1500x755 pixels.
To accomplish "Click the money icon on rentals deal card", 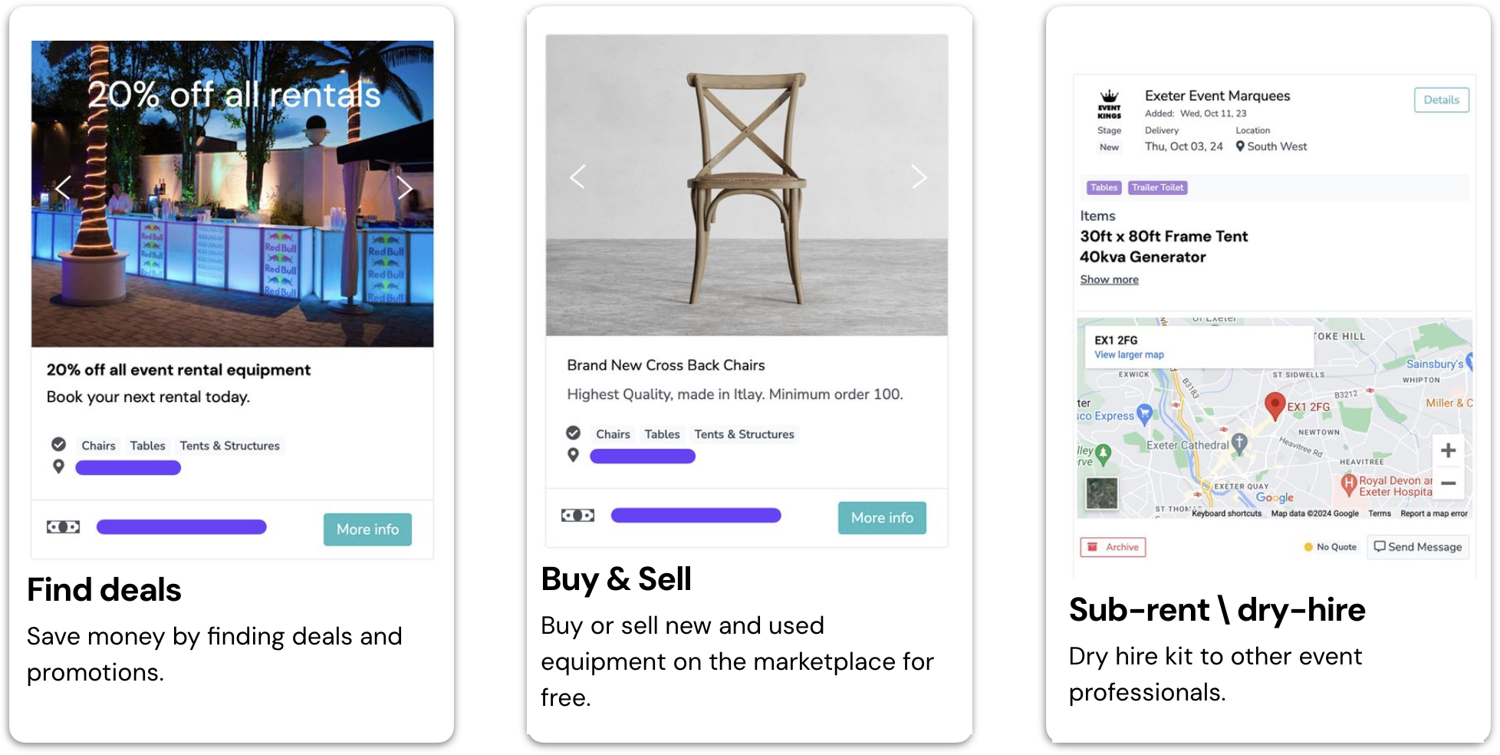I will [x=63, y=527].
